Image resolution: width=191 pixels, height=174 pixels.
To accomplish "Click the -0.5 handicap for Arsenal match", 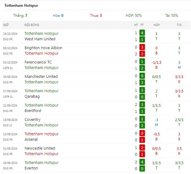I will click(157, 134).
